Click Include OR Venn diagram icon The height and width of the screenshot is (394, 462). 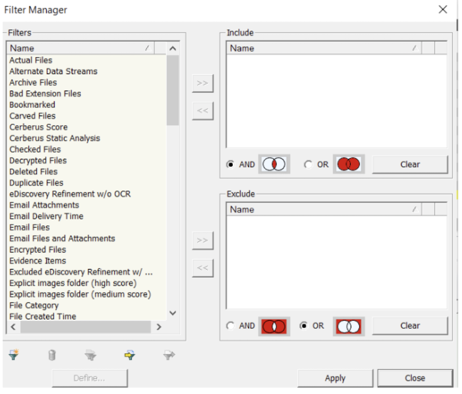(x=348, y=164)
